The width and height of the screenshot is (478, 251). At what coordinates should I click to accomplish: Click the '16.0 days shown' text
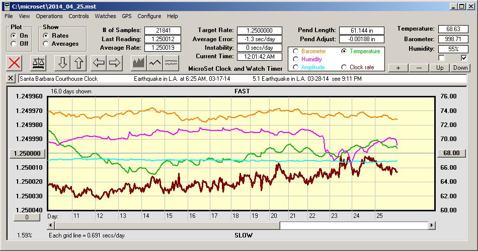point(71,91)
